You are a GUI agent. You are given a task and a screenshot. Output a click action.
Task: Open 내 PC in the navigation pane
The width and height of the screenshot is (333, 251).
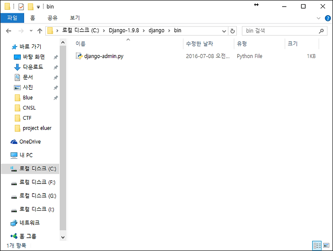click(26, 155)
